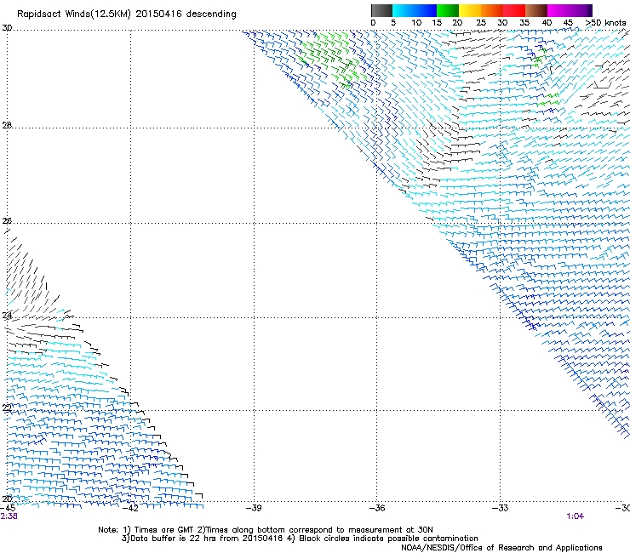630x553 pixels.
Task: Click the '>50 knots' legend label
Action: [605, 23]
